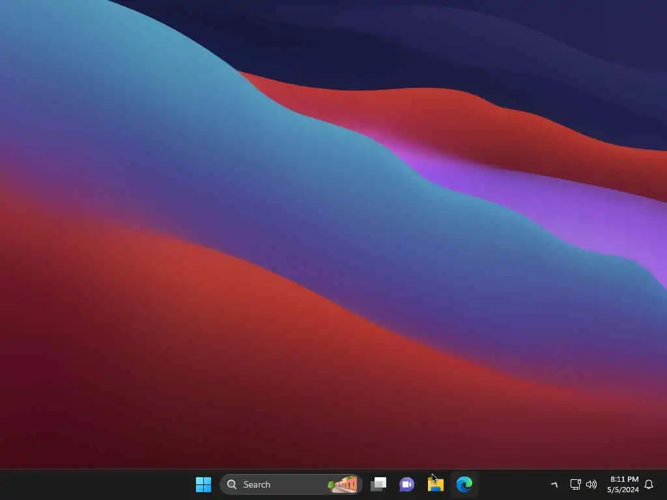Click the search highlight image in Search box
The image size is (667, 500).
click(x=343, y=484)
